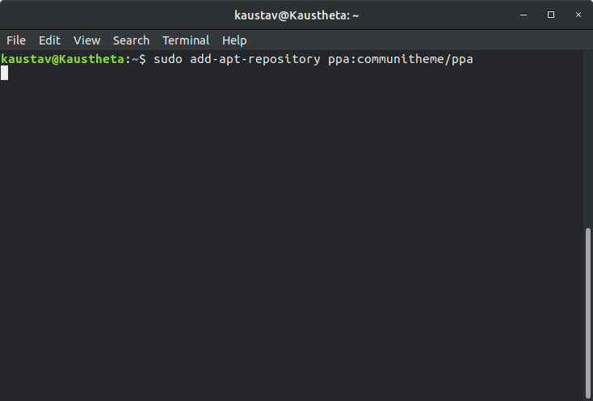Click the word sudo in the command
593x401 pixels.
point(168,59)
